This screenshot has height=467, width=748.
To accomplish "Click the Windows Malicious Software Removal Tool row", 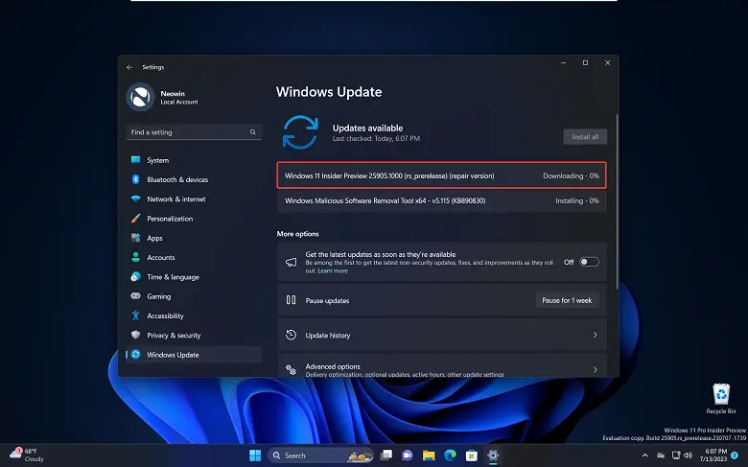I will coord(442,200).
